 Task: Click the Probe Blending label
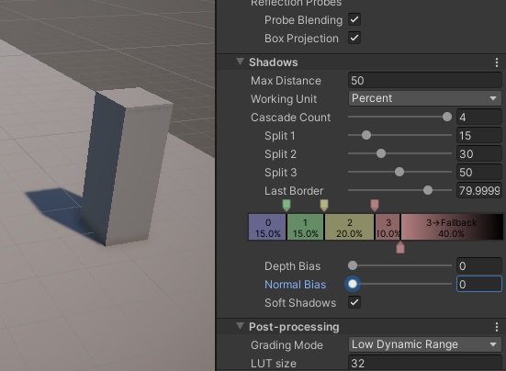click(x=303, y=20)
